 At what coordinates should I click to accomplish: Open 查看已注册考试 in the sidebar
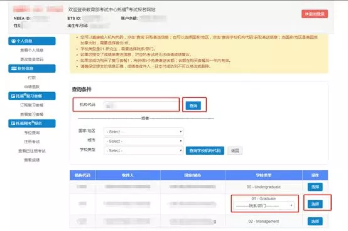(x=32, y=151)
